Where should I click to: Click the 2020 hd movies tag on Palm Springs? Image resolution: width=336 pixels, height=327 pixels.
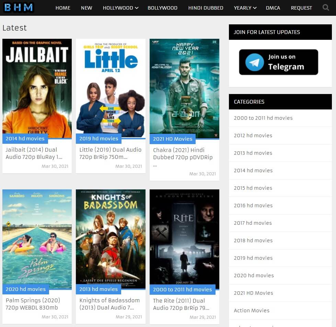coord(25,289)
